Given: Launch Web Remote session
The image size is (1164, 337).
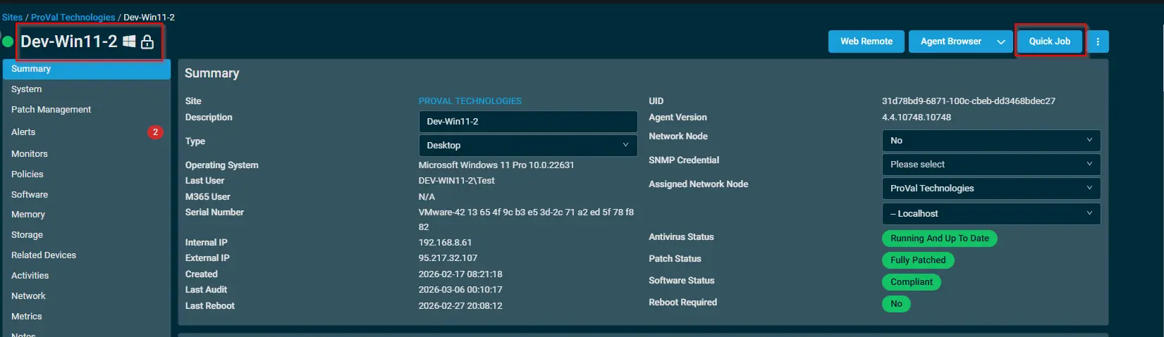Looking at the screenshot, I should coord(866,42).
